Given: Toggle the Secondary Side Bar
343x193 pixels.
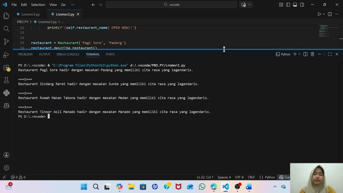Looking at the screenshot, I should (302, 5).
